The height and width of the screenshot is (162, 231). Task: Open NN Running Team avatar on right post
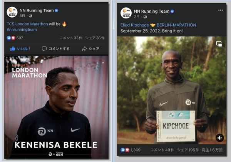[x=126, y=13]
